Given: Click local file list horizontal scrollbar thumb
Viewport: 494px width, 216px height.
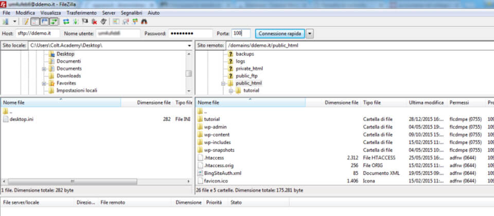Looking at the screenshot, I should [73, 182].
